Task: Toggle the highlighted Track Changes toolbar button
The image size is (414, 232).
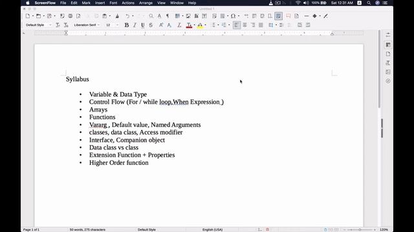Action: pos(278,16)
